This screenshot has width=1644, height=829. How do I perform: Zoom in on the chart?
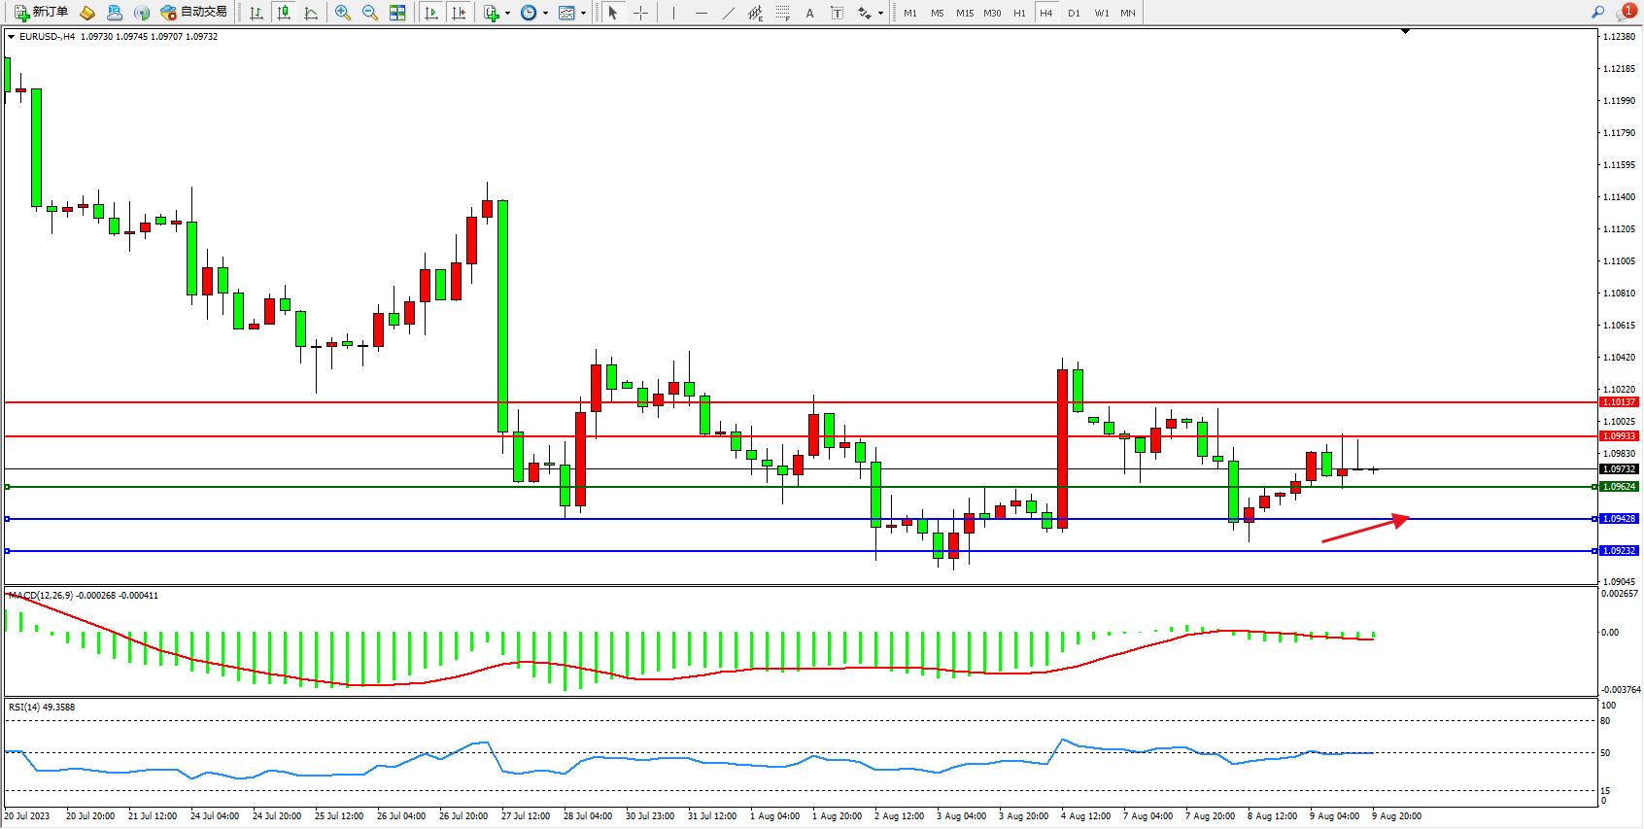tap(343, 13)
